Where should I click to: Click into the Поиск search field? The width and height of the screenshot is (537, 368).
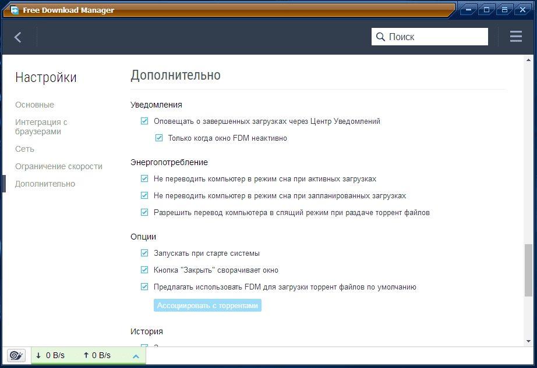tap(429, 37)
